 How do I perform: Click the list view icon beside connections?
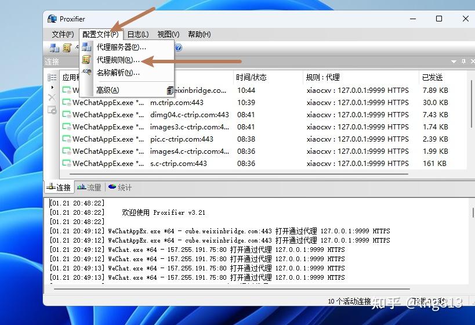coord(52,77)
